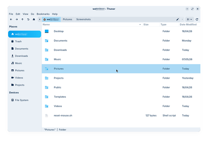Click "Pictures" text in status bar
This screenshot has height=141, width=208.
[50, 130]
